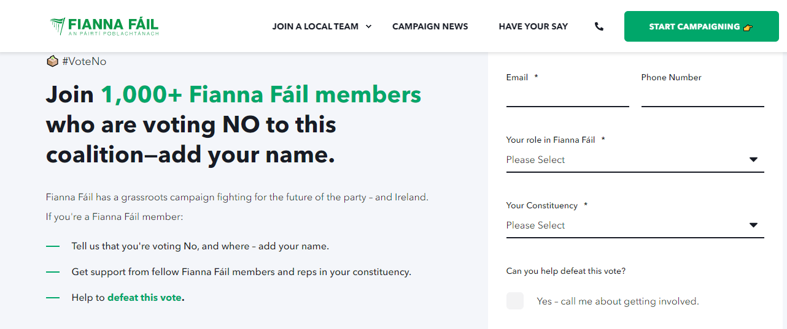Click the green '1,000+ Fianna Fáil members' heading
This screenshot has height=329, width=787.
coord(261,95)
